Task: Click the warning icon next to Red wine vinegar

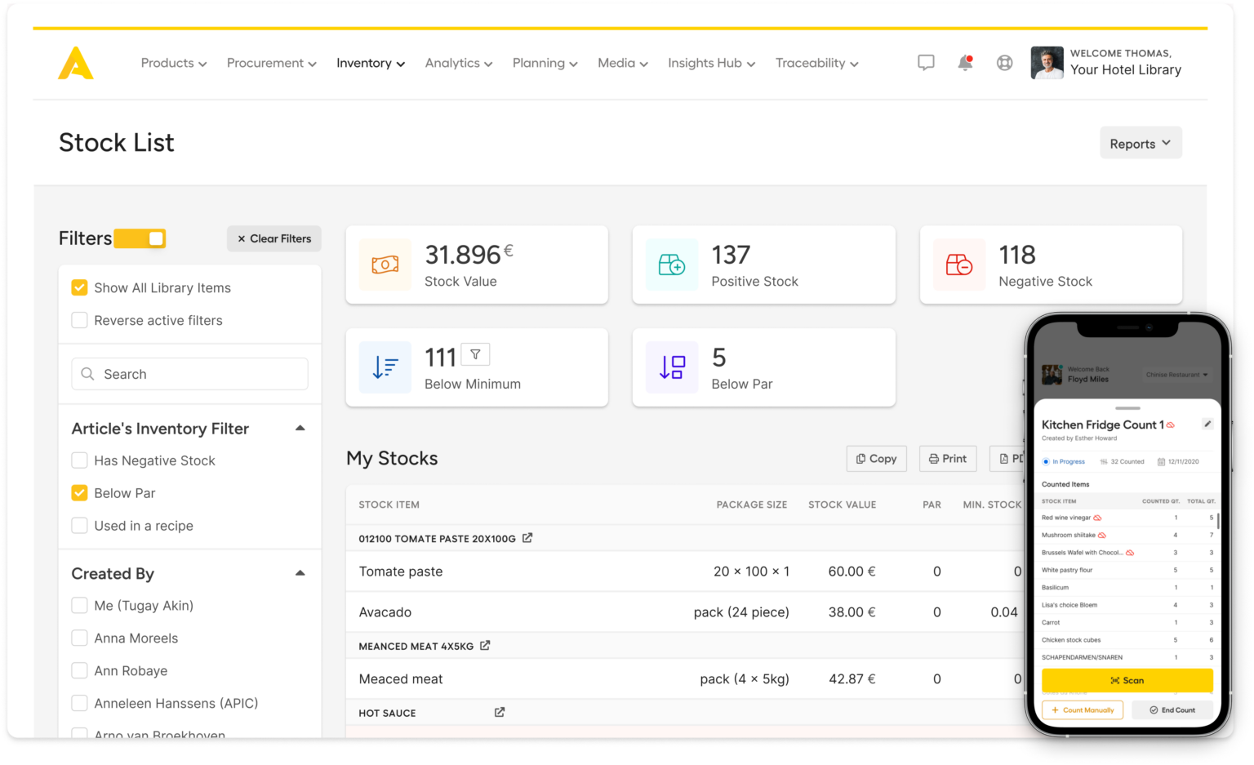Action: [x=1097, y=518]
